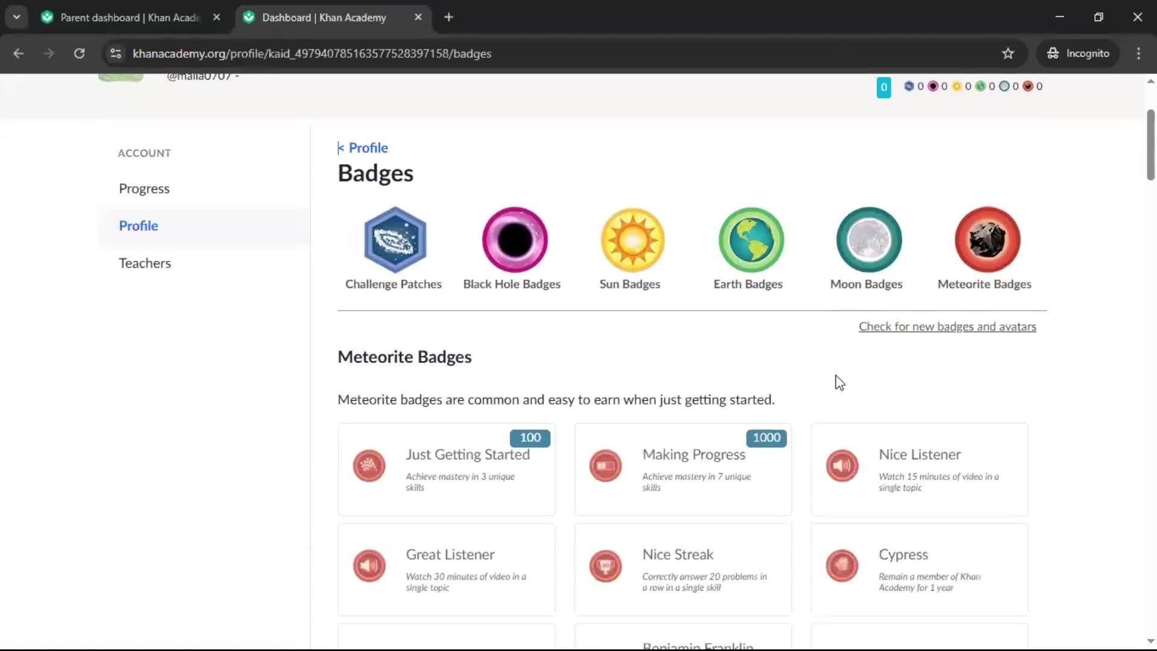Screen dimensions: 1157x651
Task: View site information icon in address bar
Action: coord(116,54)
